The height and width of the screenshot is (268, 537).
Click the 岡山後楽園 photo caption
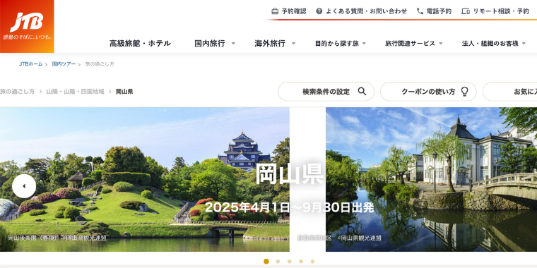pos(57,238)
